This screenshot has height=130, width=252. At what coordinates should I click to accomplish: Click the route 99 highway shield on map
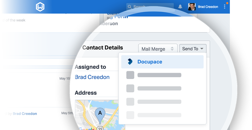point(100,128)
